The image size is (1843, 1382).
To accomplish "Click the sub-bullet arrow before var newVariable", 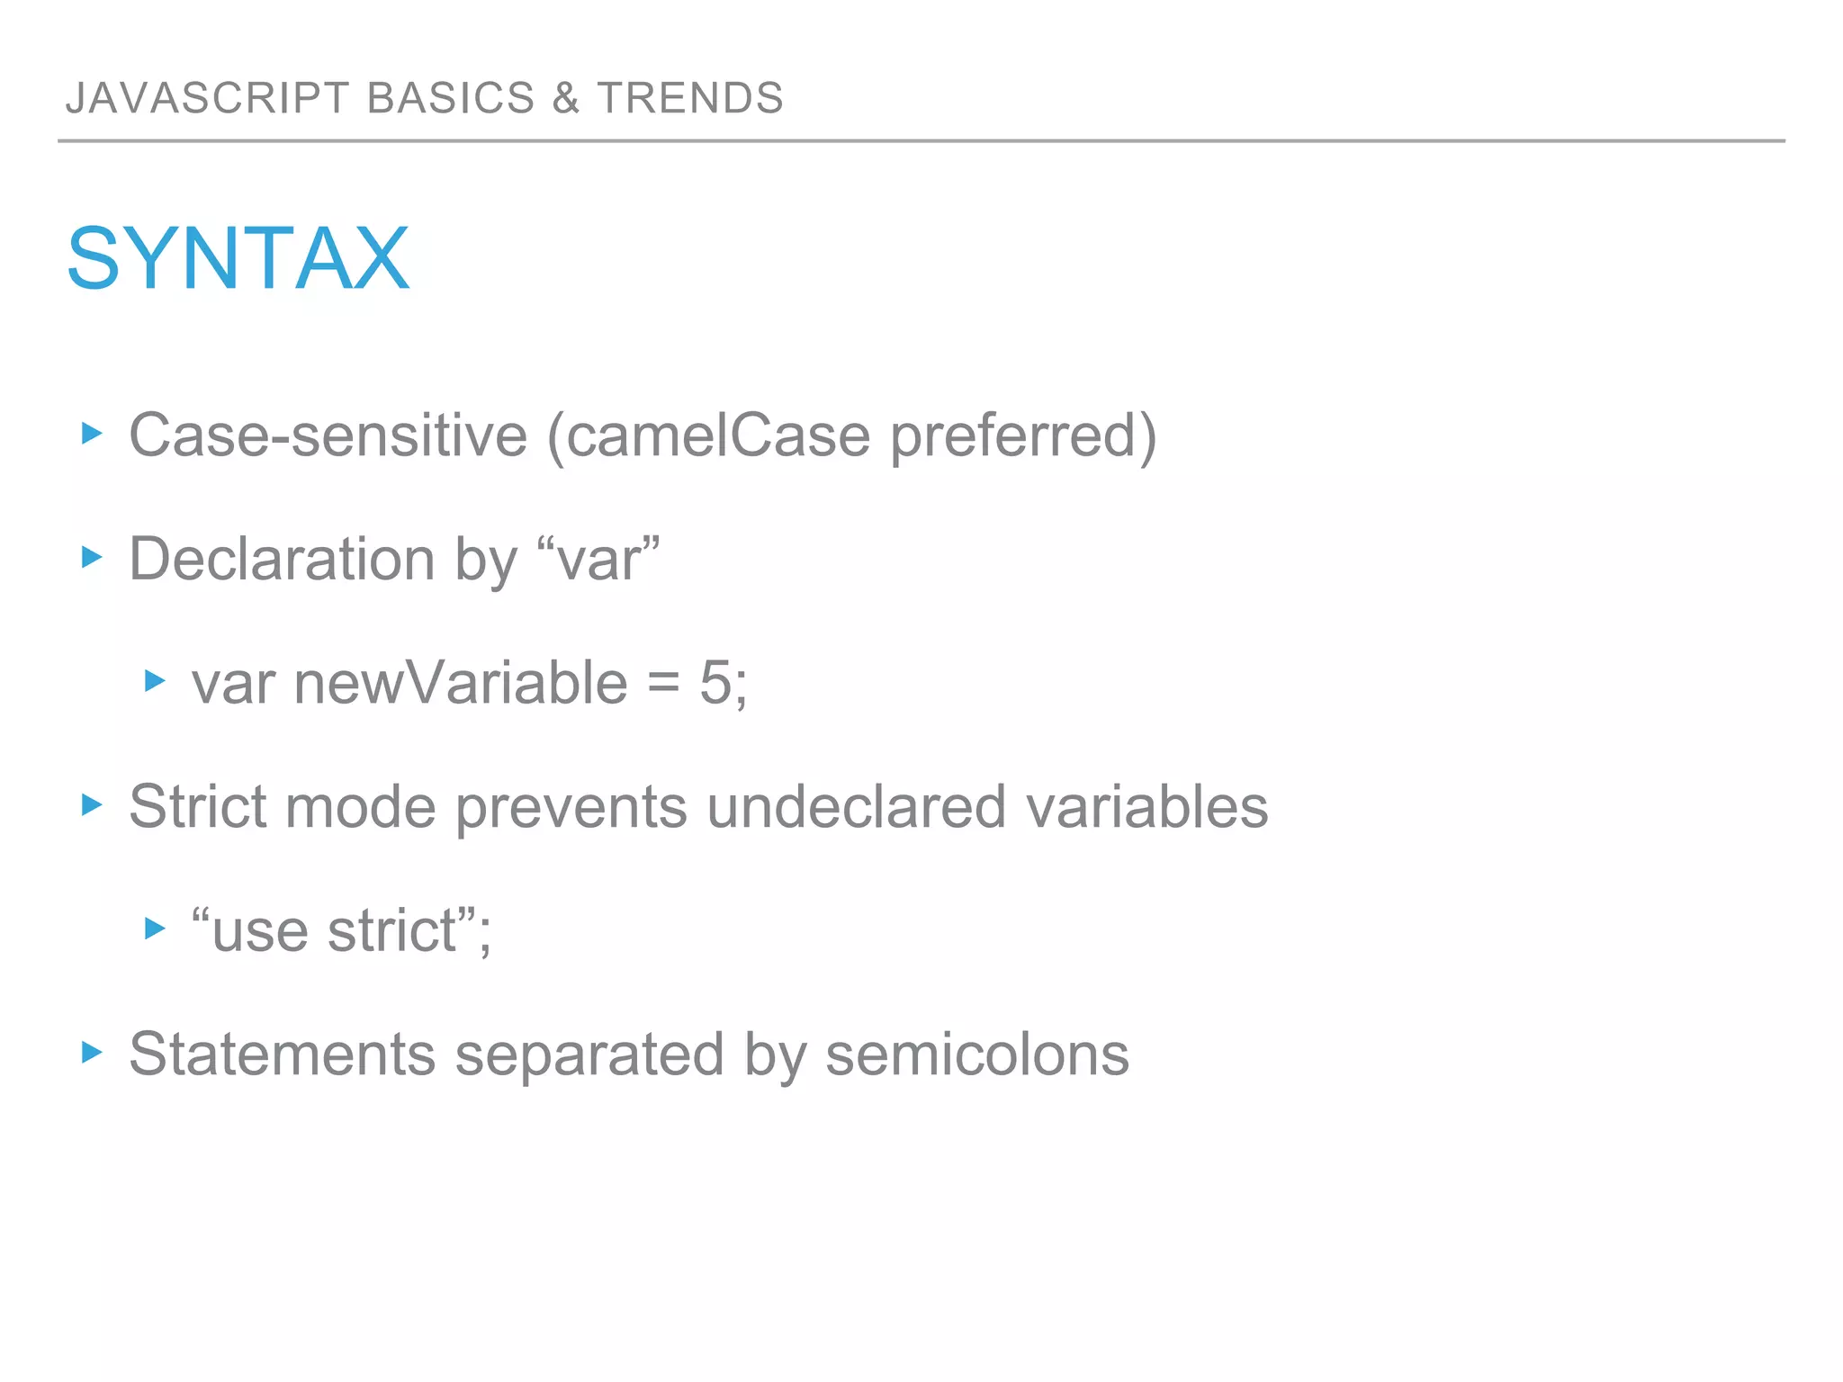I will [x=155, y=681].
